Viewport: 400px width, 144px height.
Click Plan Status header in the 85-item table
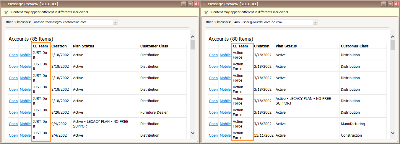tap(84, 46)
